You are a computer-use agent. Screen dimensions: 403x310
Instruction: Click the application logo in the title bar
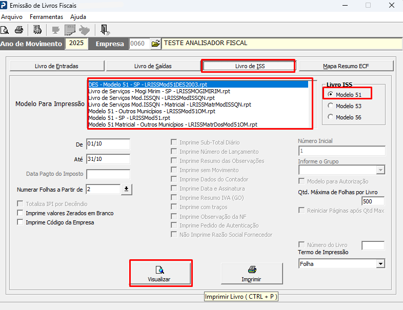4,5
